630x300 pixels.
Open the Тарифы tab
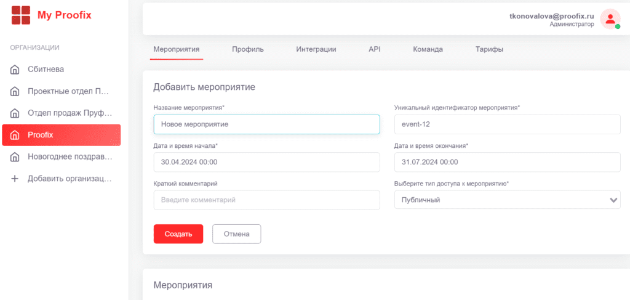(489, 49)
